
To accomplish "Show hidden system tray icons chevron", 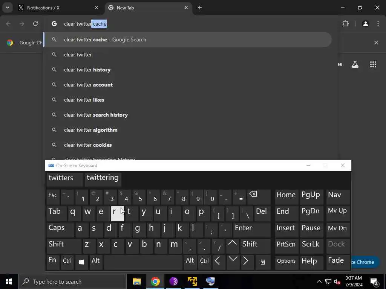I will [x=319, y=281].
